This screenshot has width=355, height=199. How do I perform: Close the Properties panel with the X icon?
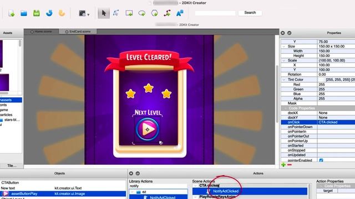tap(283, 33)
